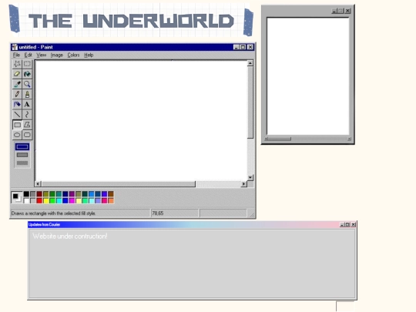Minimize the blank side window
416x312 pixels.
click(334, 11)
